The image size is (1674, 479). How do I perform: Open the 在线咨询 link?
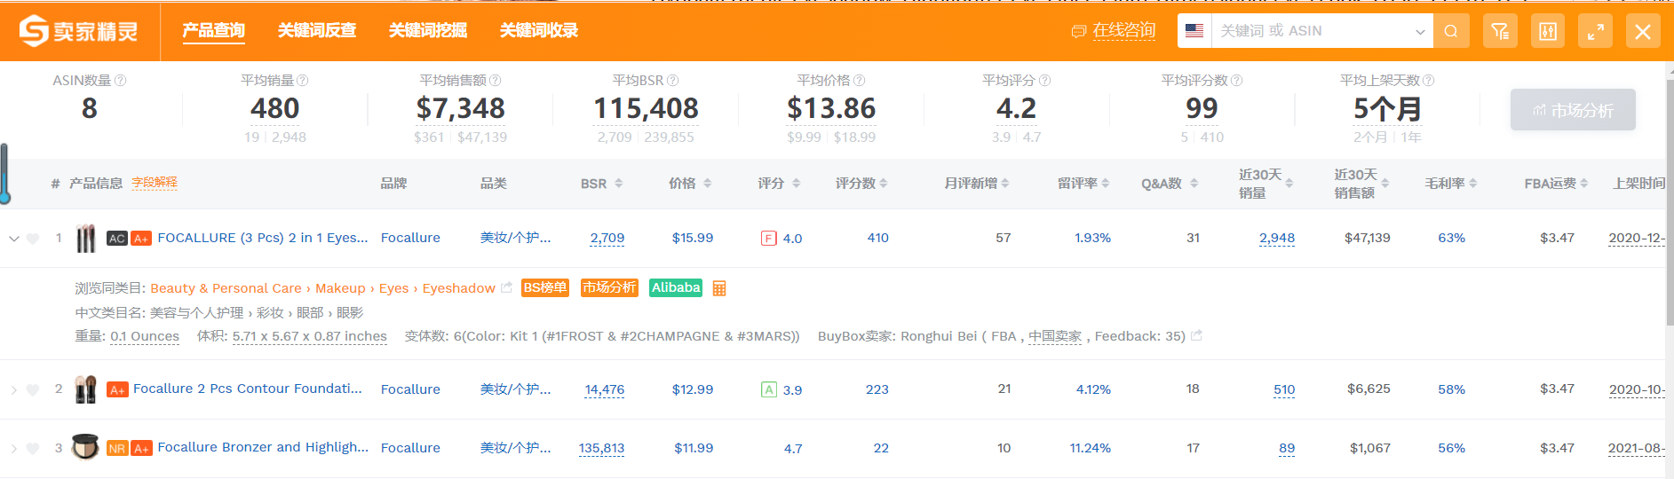[x=1114, y=31]
